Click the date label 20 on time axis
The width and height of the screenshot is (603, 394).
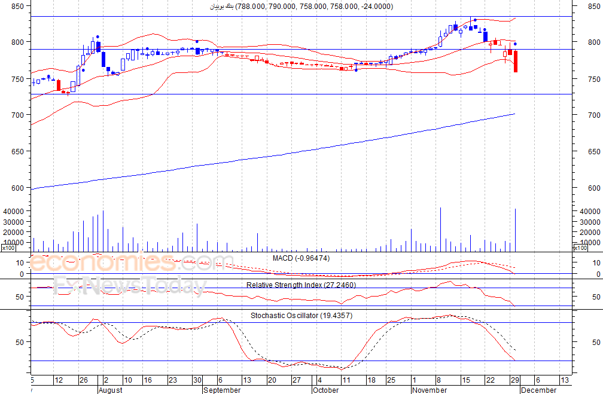[272, 380]
